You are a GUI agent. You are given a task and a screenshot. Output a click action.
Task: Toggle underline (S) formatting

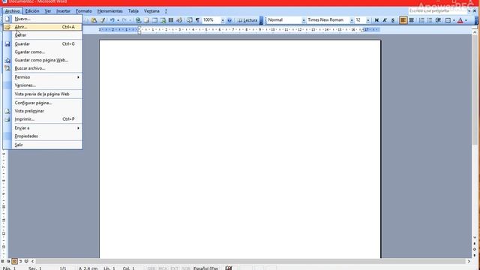(x=393, y=20)
